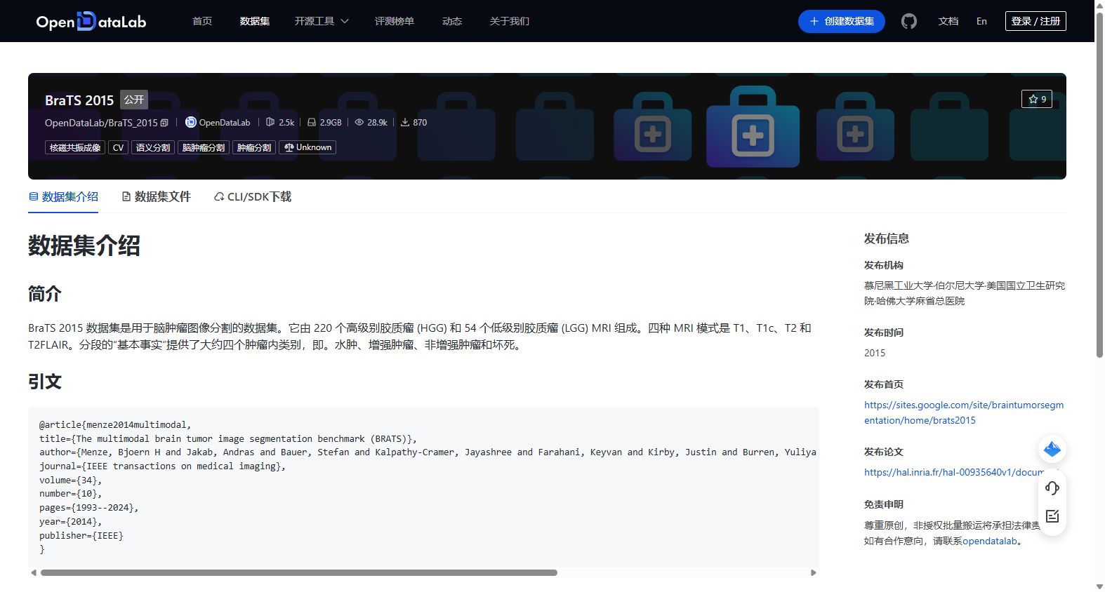Open 数据集 in the top navigation
Image resolution: width=1105 pixels, height=592 pixels.
[255, 21]
